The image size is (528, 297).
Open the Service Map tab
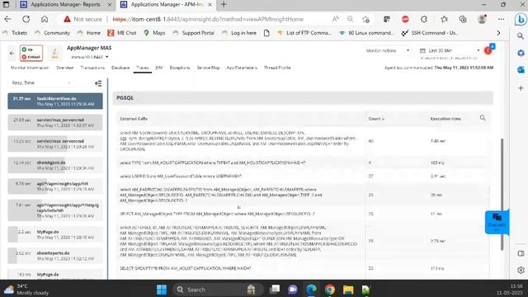pos(208,68)
